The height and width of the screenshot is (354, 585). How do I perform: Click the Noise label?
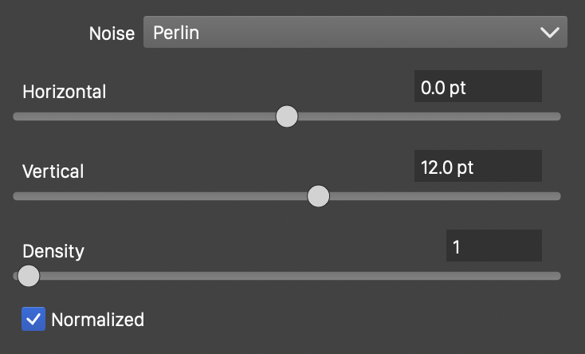pos(112,34)
